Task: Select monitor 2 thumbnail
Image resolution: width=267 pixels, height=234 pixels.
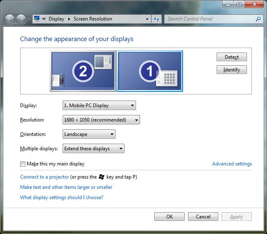Action: tap(83, 71)
